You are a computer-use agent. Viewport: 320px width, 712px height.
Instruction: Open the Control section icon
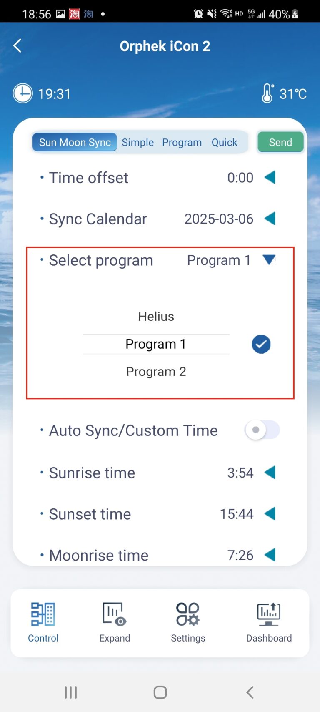click(x=43, y=614)
